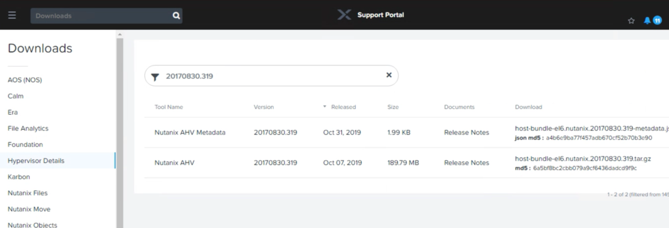Click the Documents column header
The image size is (669, 228).
[459, 107]
